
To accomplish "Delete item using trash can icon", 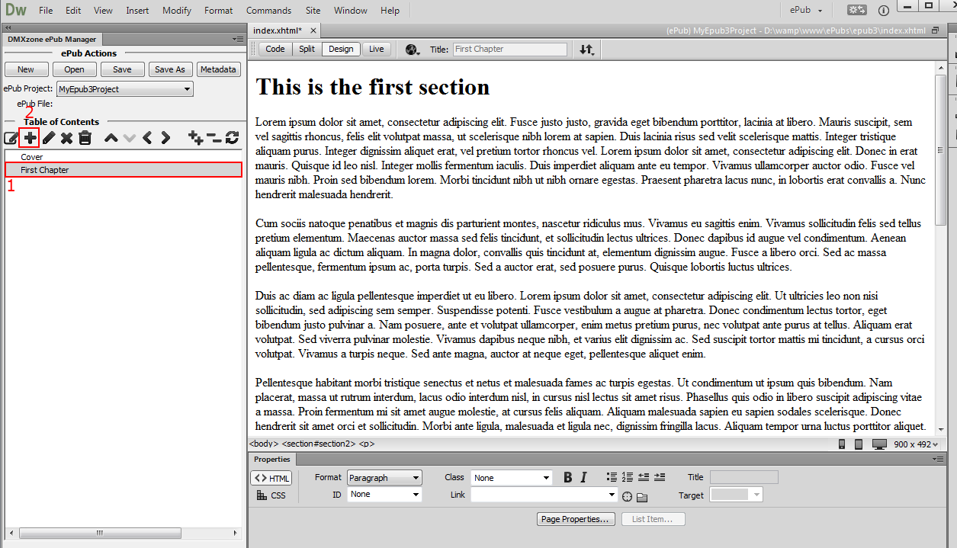I will click(x=85, y=138).
